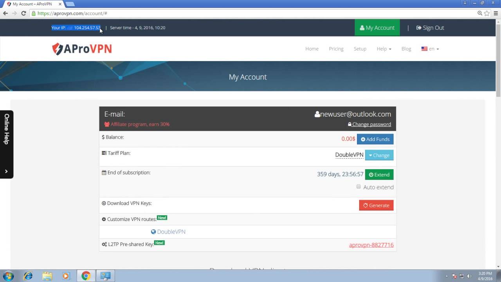Click Add Funds button

[x=375, y=139]
